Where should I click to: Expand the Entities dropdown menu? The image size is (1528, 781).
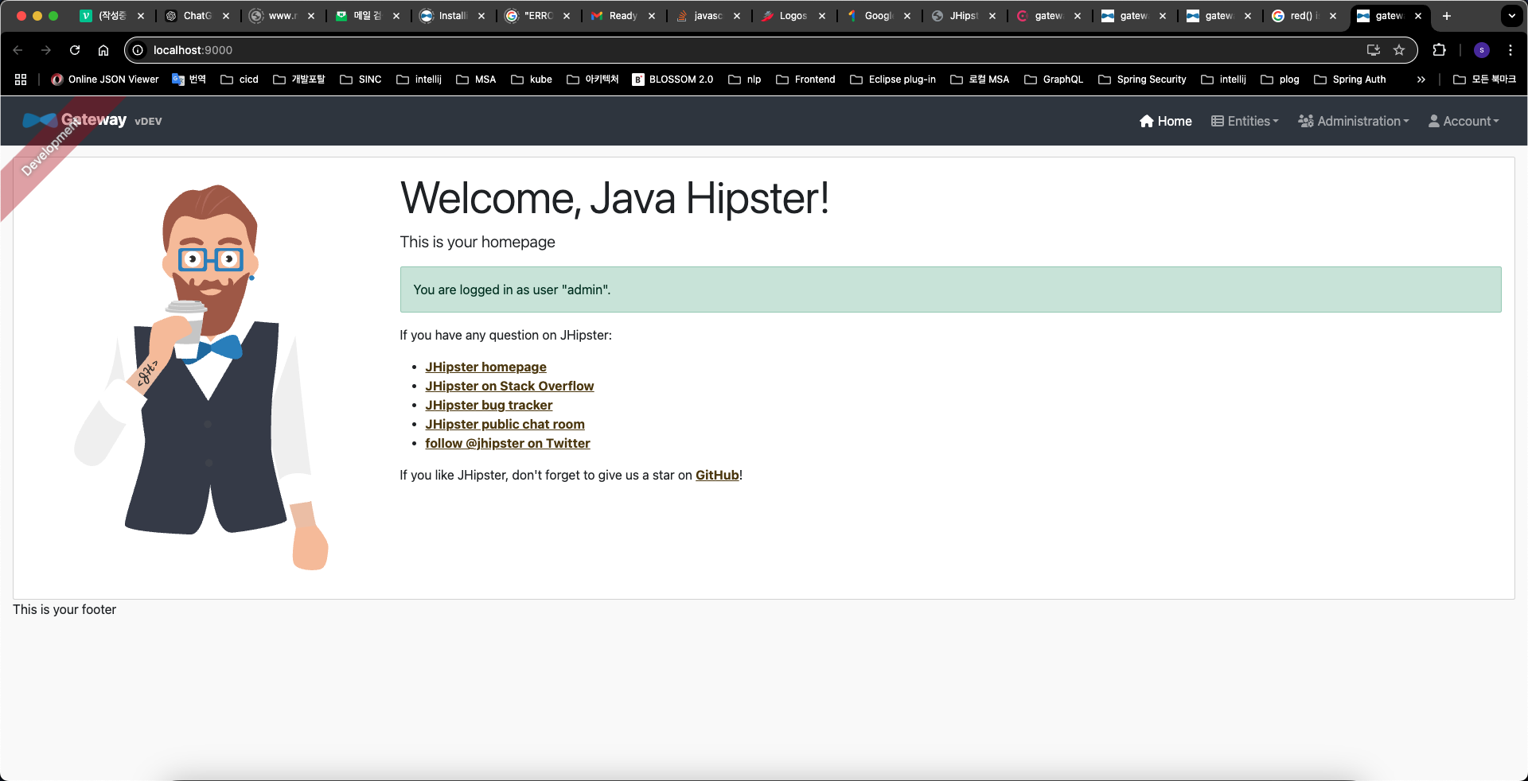1245,121
